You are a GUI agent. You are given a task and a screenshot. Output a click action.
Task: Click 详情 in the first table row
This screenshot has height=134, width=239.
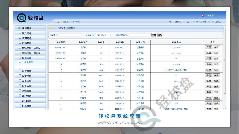point(208,47)
